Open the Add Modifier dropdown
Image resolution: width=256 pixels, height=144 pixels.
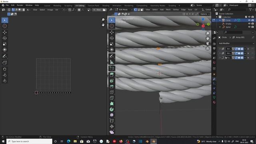(x=236, y=44)
